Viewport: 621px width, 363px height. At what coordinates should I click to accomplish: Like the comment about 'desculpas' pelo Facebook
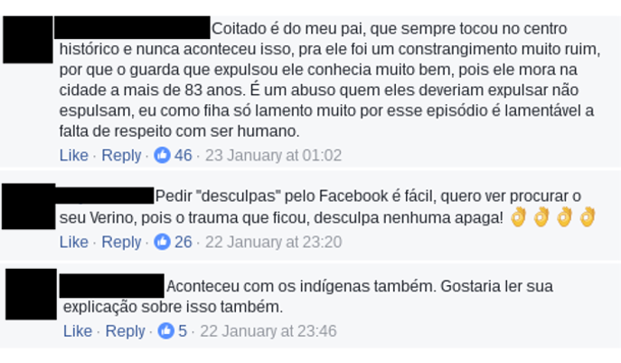click(x=73, y=242)
